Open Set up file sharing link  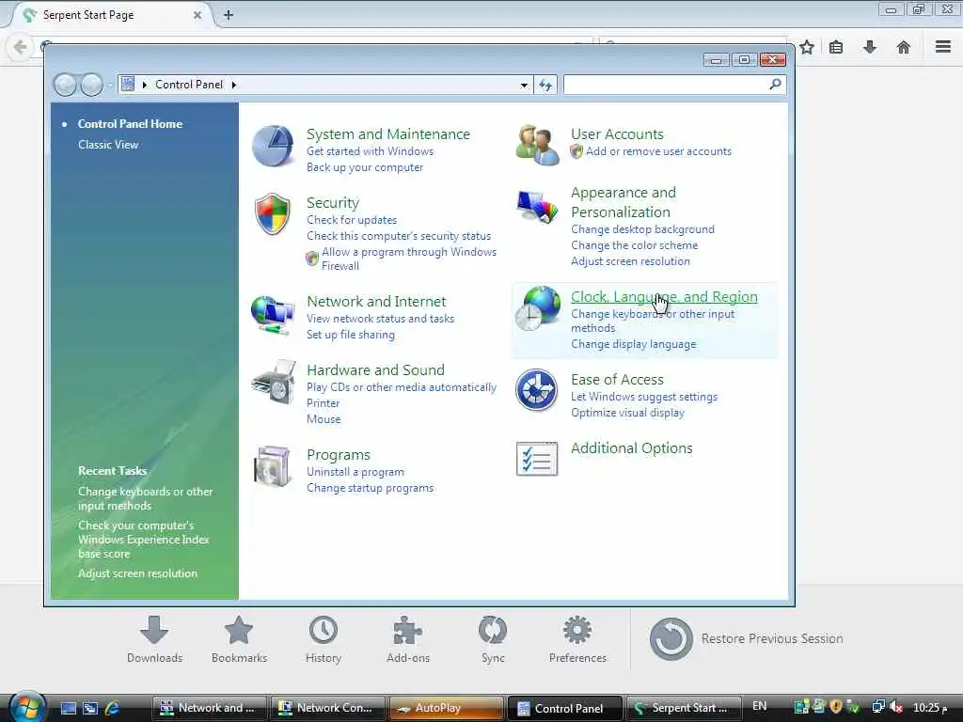click(x=351, y=335)
